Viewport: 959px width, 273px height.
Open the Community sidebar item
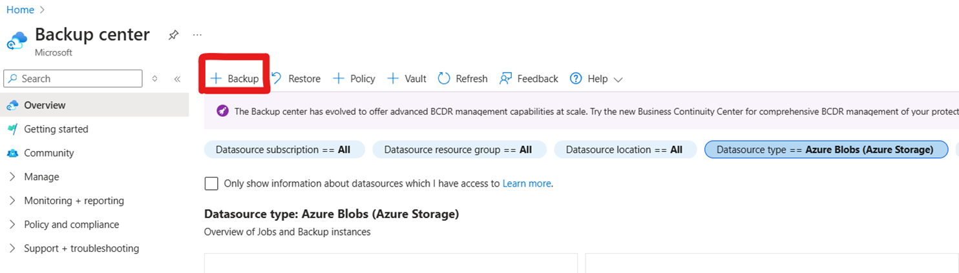tap(48, 153)
